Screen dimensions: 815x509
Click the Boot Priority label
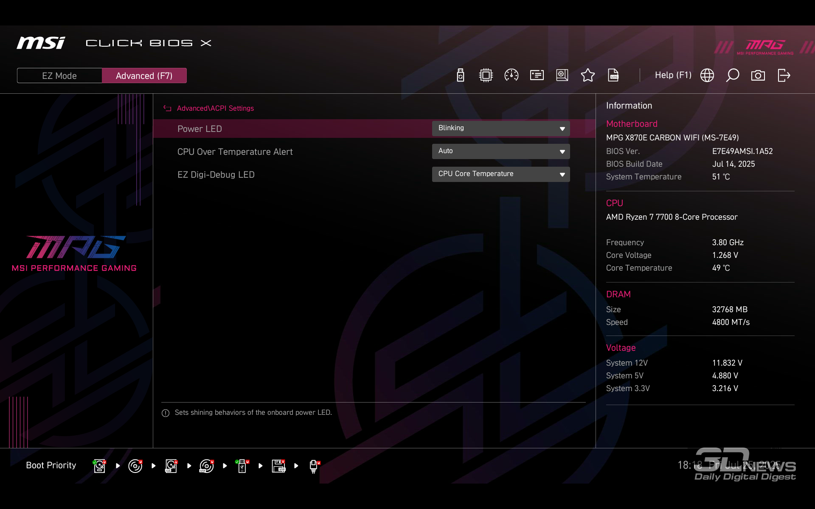(x=51, y=465)
